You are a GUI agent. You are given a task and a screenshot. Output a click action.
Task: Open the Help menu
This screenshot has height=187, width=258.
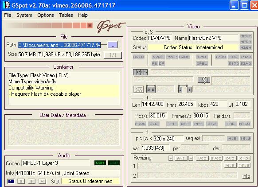tap(82, 15)
